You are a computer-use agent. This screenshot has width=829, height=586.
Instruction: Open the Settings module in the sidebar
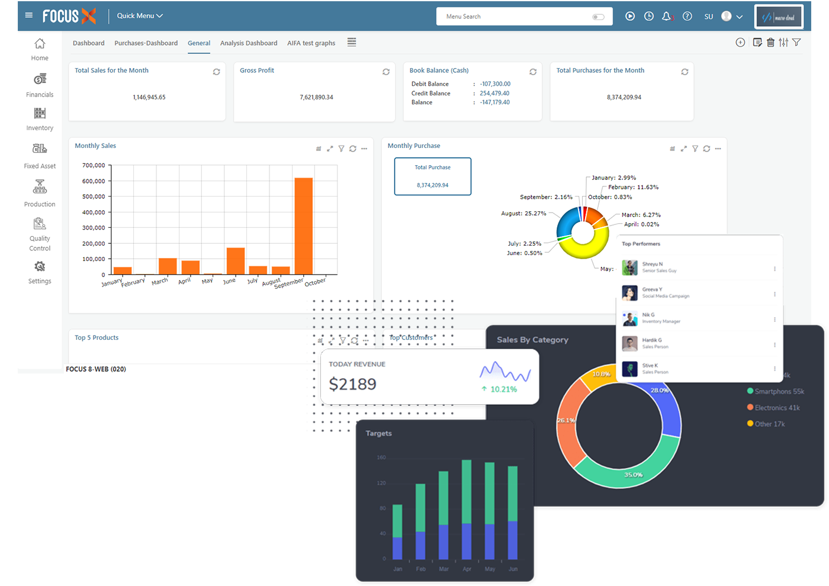click(x=40, y=273)
